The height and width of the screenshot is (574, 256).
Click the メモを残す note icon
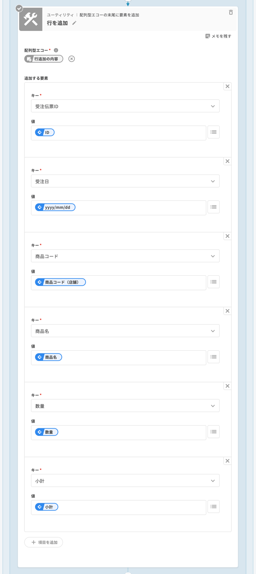[207, 36]
